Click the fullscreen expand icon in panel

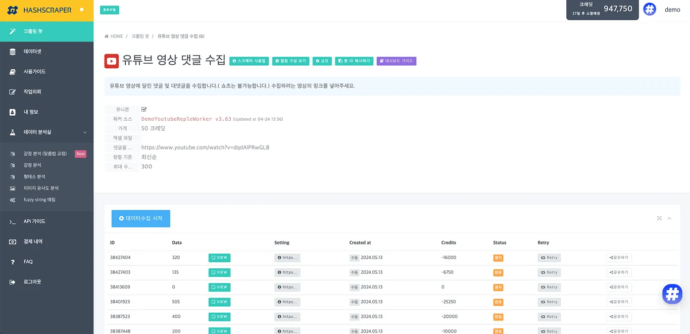[x=659, y=218]
